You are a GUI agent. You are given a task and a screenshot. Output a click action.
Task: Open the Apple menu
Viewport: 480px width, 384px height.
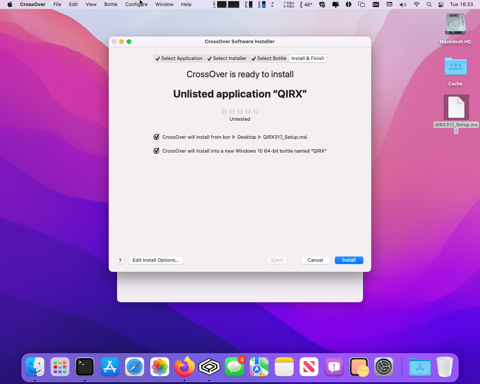click(10, 4)
